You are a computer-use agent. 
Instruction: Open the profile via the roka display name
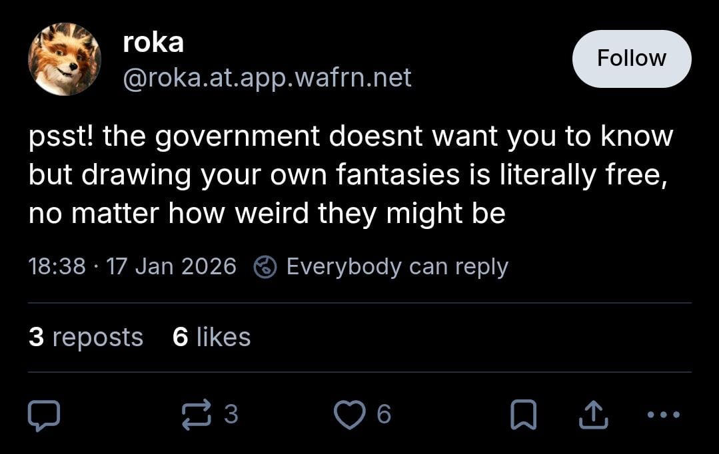click(x=153, y=43)
